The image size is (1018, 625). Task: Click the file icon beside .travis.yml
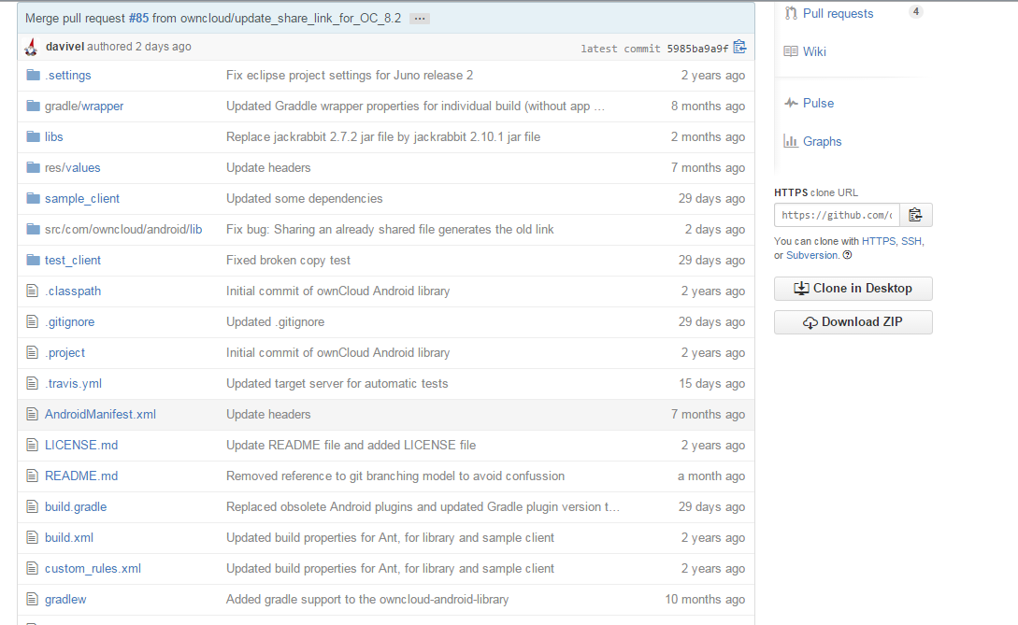[33, 384]
